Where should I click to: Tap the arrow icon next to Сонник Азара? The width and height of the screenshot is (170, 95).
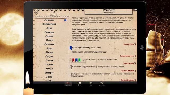point(135,63)
